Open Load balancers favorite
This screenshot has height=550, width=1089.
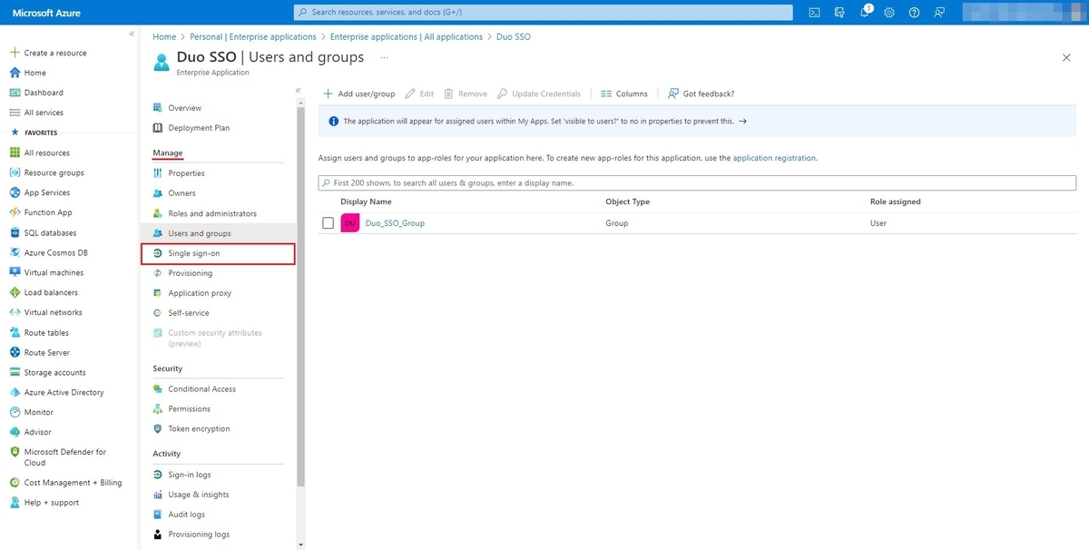(51, 292)
